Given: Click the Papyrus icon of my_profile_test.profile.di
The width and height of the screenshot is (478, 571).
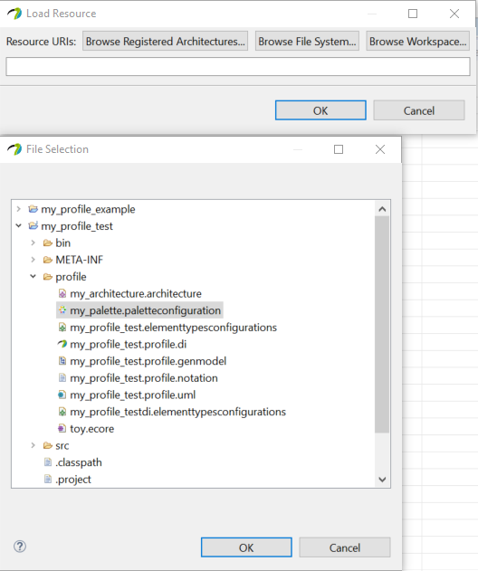Looking at the screenshot, I should 62,344.
